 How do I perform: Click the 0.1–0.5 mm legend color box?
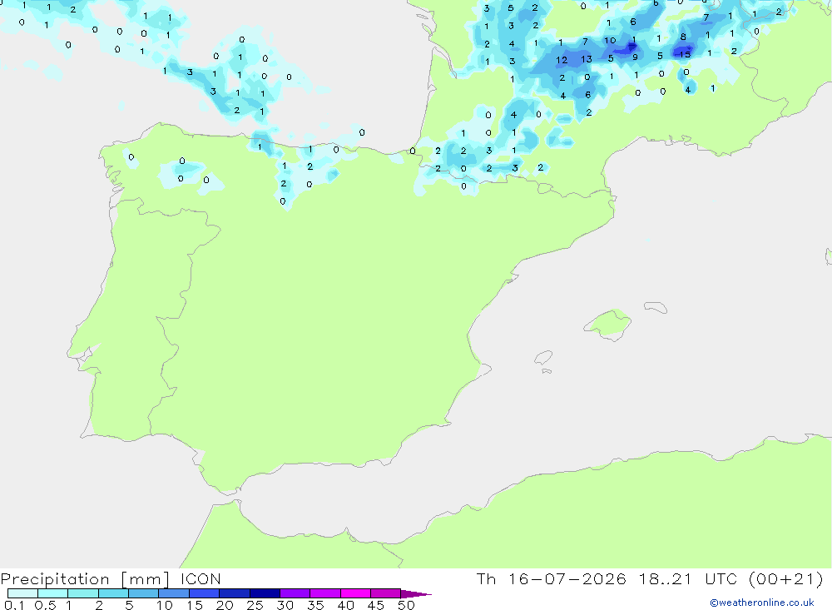point(22,593)
